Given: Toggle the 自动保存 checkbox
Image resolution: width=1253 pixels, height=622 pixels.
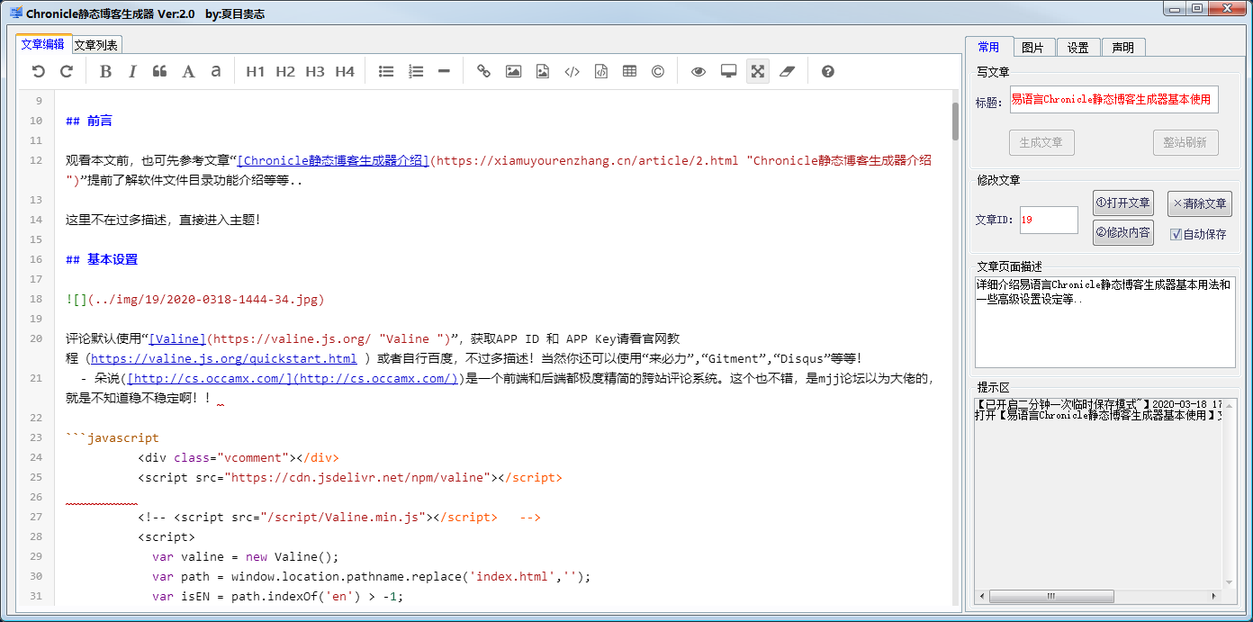Looking at the screenshot, I should (x=1176, y=234).
